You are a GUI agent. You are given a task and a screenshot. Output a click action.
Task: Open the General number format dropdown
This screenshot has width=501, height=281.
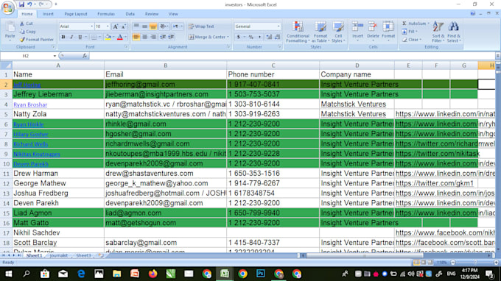[278, 26]
